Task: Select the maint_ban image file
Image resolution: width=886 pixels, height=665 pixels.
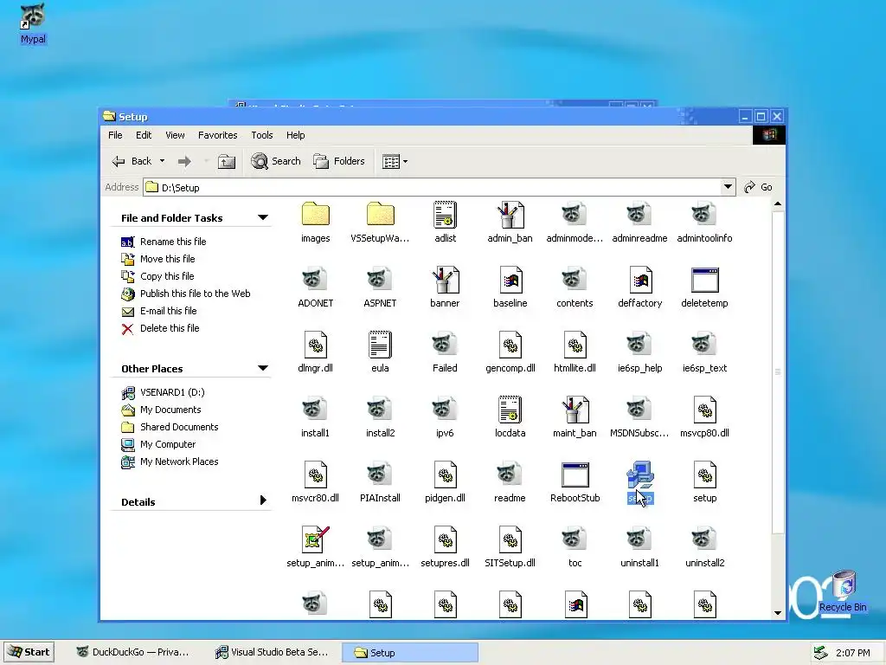Action: coord(575,410)
